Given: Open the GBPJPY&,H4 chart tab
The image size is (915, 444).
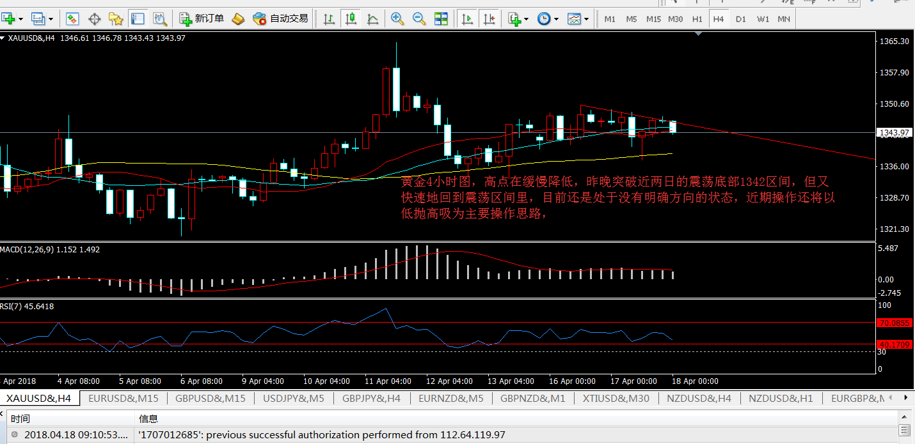Looking at the screenshot, I should click(371, 398).
